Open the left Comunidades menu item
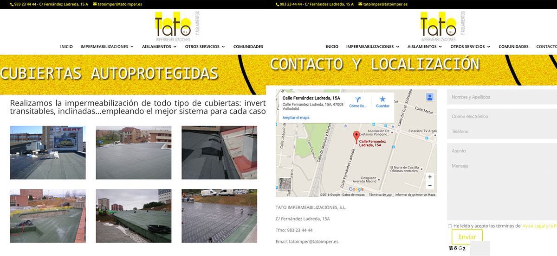 tap(248, 47)
